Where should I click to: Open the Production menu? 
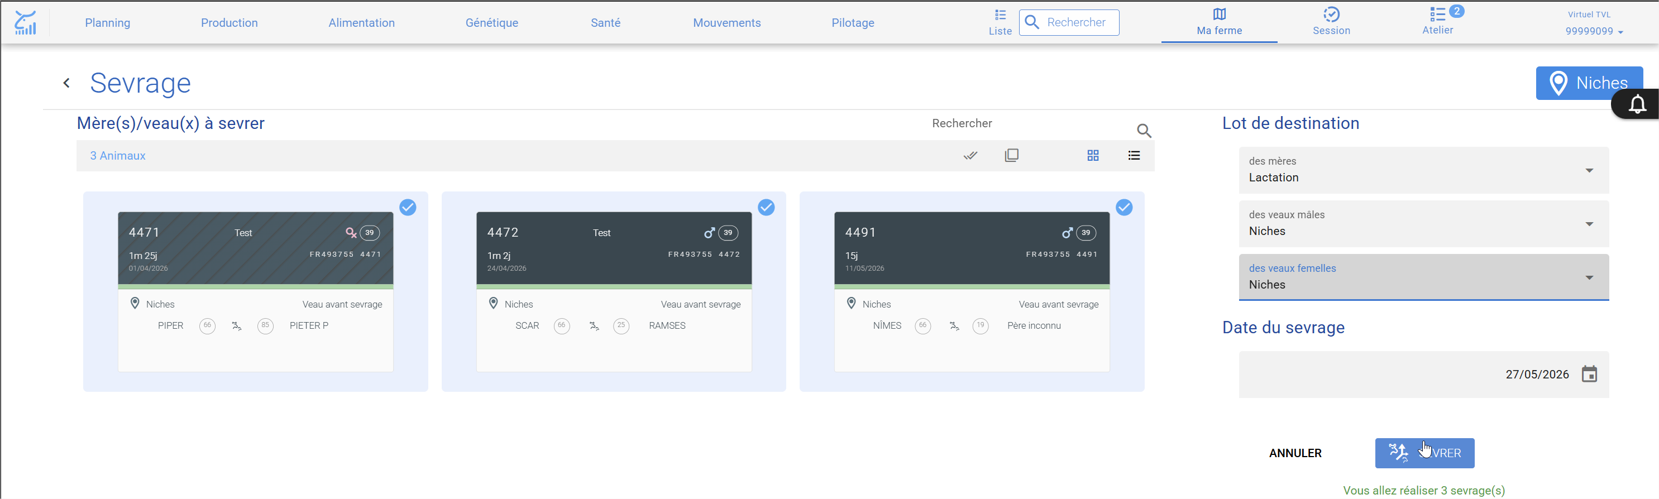click(230, 22)
